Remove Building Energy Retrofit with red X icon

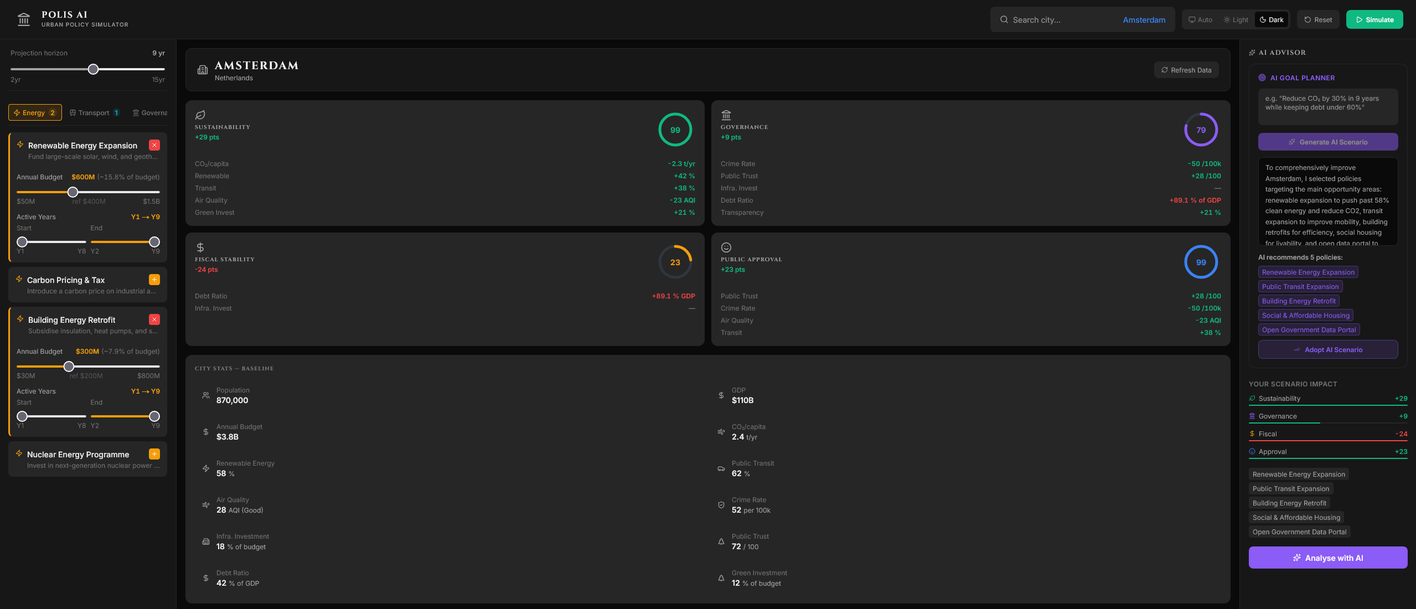154,319
